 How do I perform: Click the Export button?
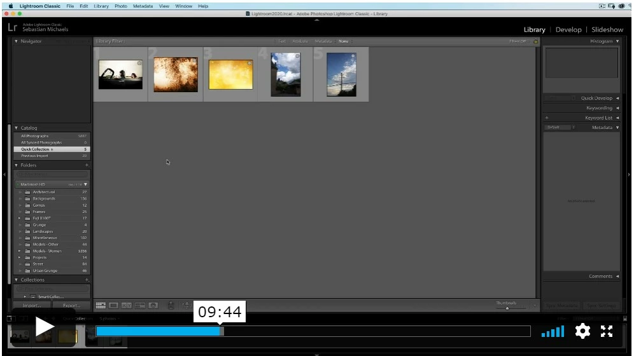71,306
